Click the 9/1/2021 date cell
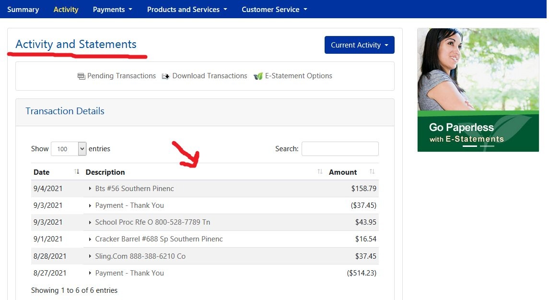 coord(48,239)
